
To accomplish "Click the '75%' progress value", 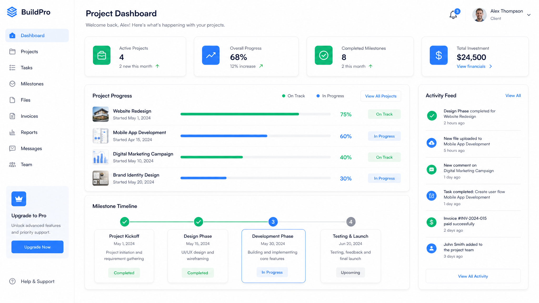I will [346, 114].
